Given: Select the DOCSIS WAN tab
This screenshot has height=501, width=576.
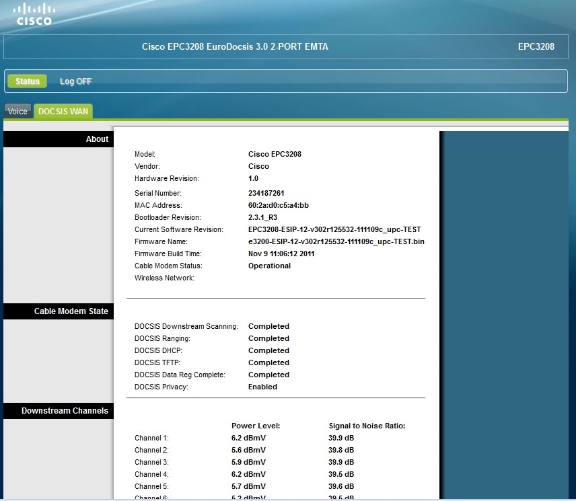Looking at the screenshot, I should coord(63,111).
